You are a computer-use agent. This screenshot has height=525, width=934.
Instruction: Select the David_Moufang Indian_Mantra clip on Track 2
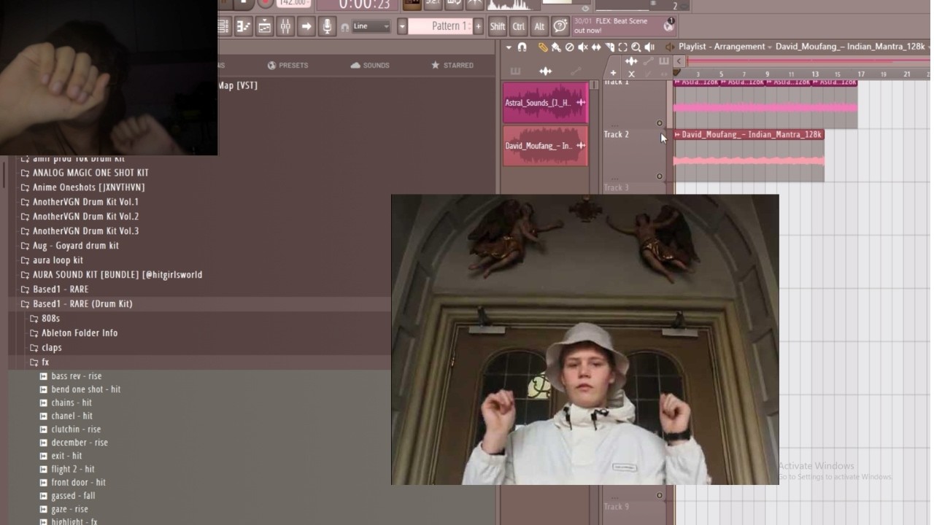[x=749, y=155]
